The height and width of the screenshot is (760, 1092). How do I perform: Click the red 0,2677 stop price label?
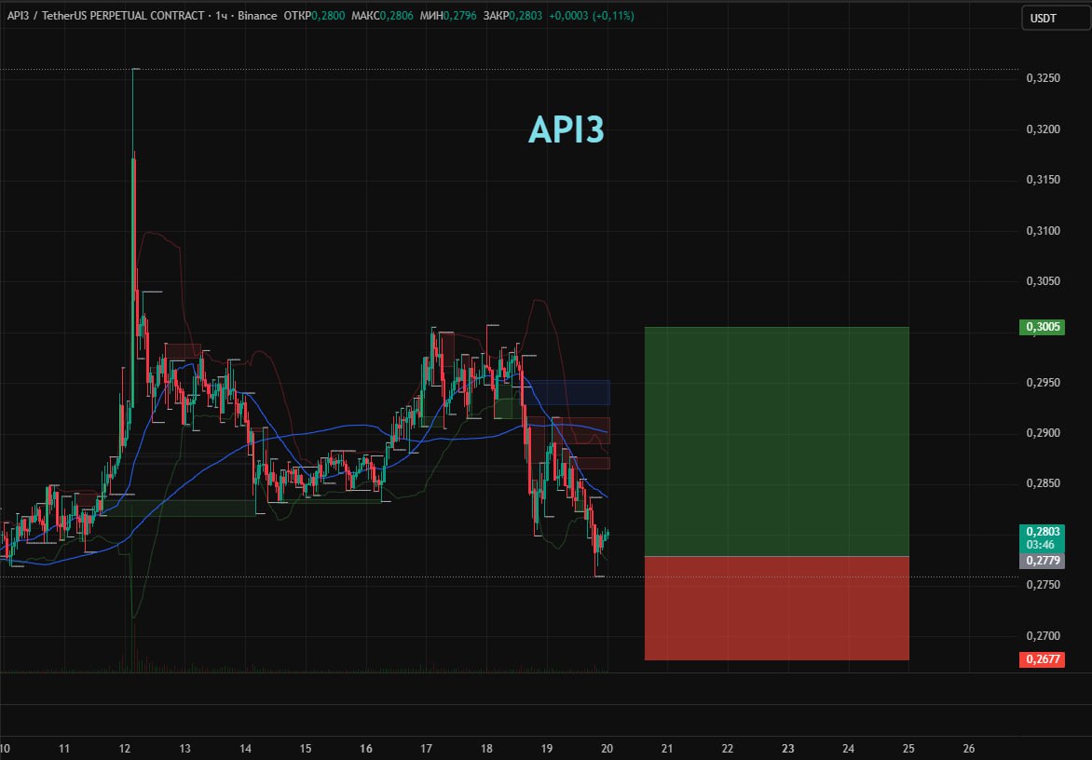tap(1042, 659)
